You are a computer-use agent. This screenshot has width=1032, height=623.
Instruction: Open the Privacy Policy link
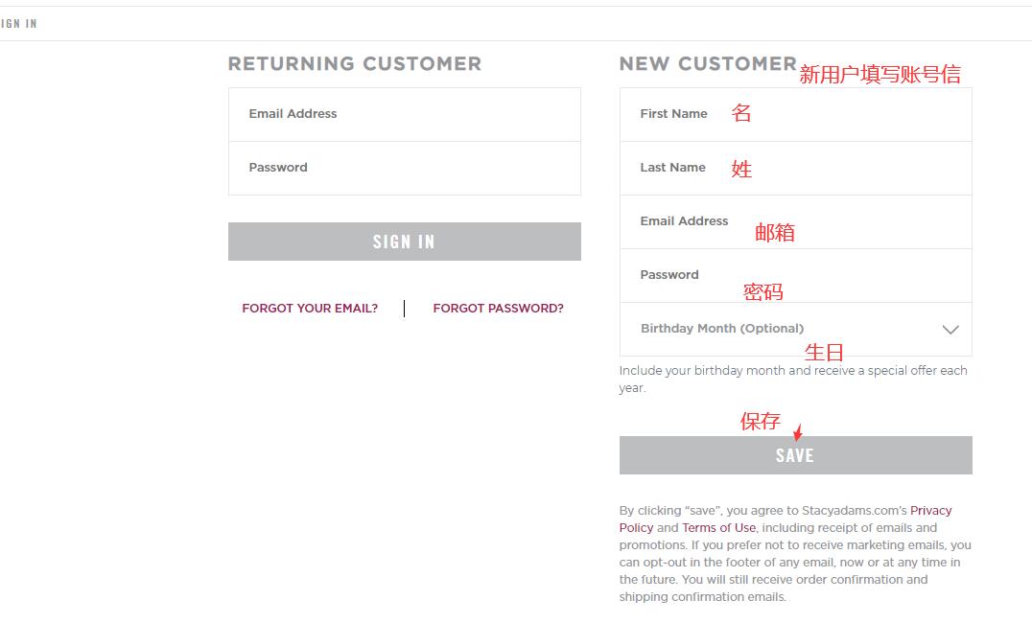[x=930, y=511]
